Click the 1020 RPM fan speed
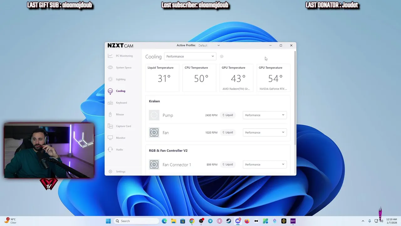 [211, 132]
